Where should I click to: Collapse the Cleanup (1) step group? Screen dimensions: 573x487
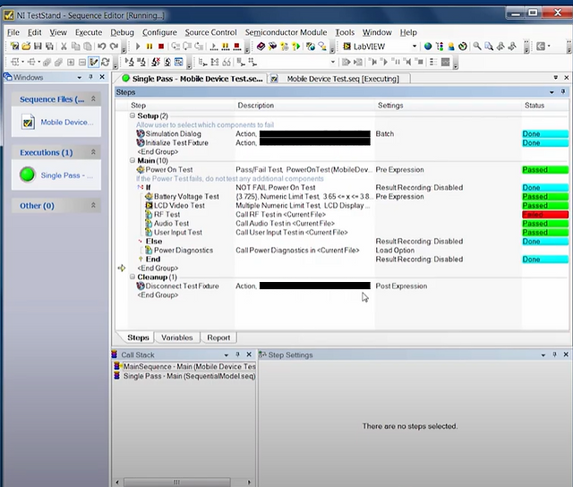coord(133,277)
